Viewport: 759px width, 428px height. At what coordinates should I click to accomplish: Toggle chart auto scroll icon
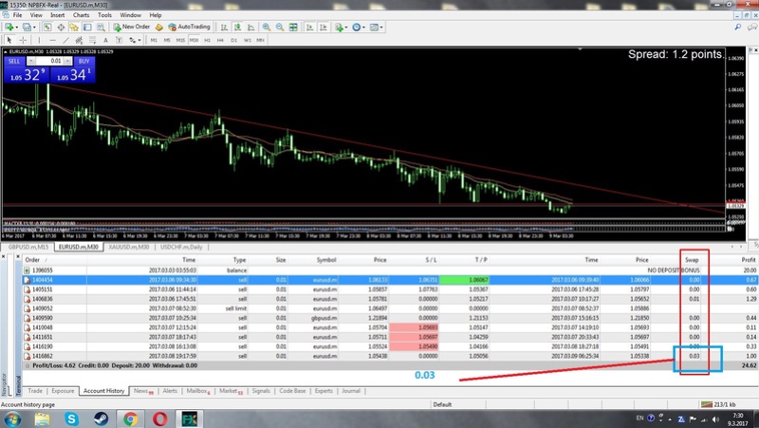click(309, 28)
